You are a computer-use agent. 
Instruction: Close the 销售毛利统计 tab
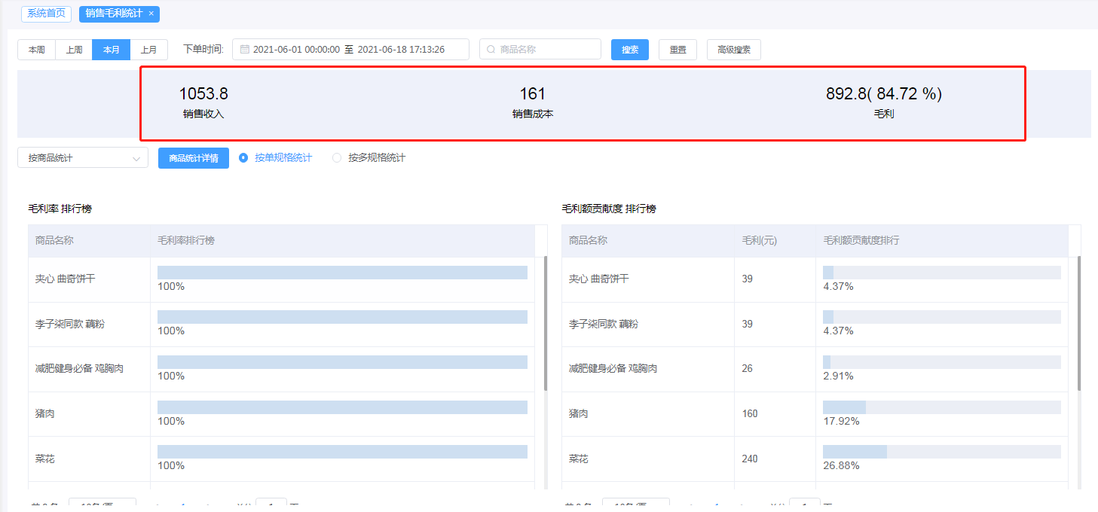(x=151, y=14)
